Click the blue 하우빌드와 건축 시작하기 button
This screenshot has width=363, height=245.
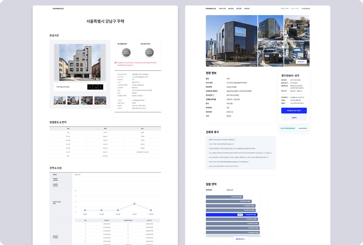pyautogui.click(x=294, y=111)
